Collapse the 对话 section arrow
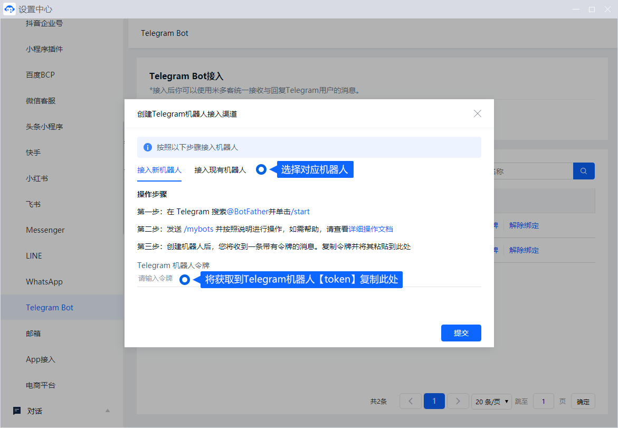The height and width of the screenshot is (428, 618). point(108,411)
